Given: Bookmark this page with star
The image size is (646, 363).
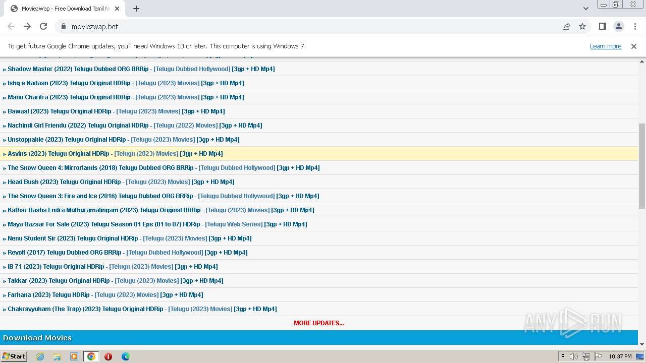Looking at the screenshot, I should pos(582,26).
